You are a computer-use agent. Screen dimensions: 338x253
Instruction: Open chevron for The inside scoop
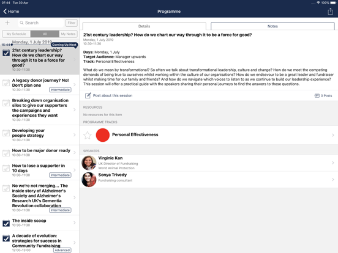pos(75,222)
